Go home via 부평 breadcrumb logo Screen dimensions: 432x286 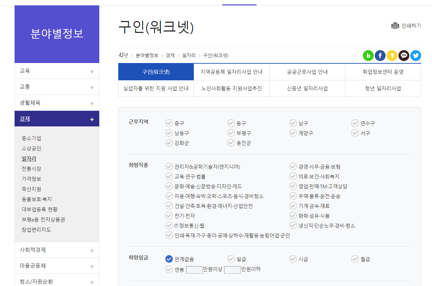tap(122, 55)
